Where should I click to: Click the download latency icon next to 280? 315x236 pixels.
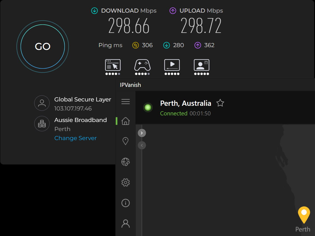(167, 45)
